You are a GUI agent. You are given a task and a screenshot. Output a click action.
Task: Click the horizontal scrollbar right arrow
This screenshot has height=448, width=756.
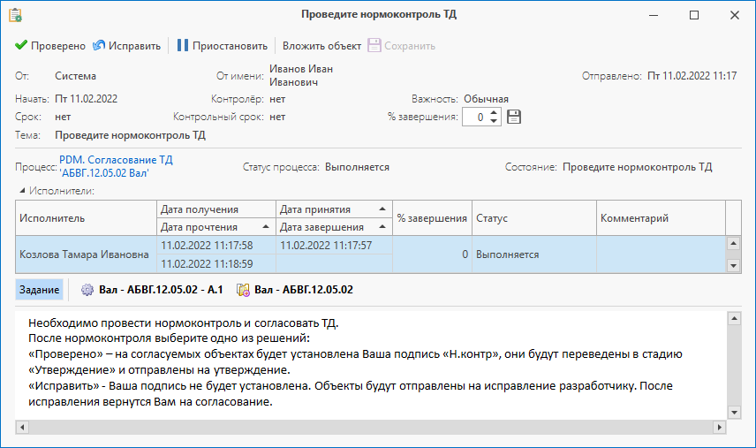point(720,427)
